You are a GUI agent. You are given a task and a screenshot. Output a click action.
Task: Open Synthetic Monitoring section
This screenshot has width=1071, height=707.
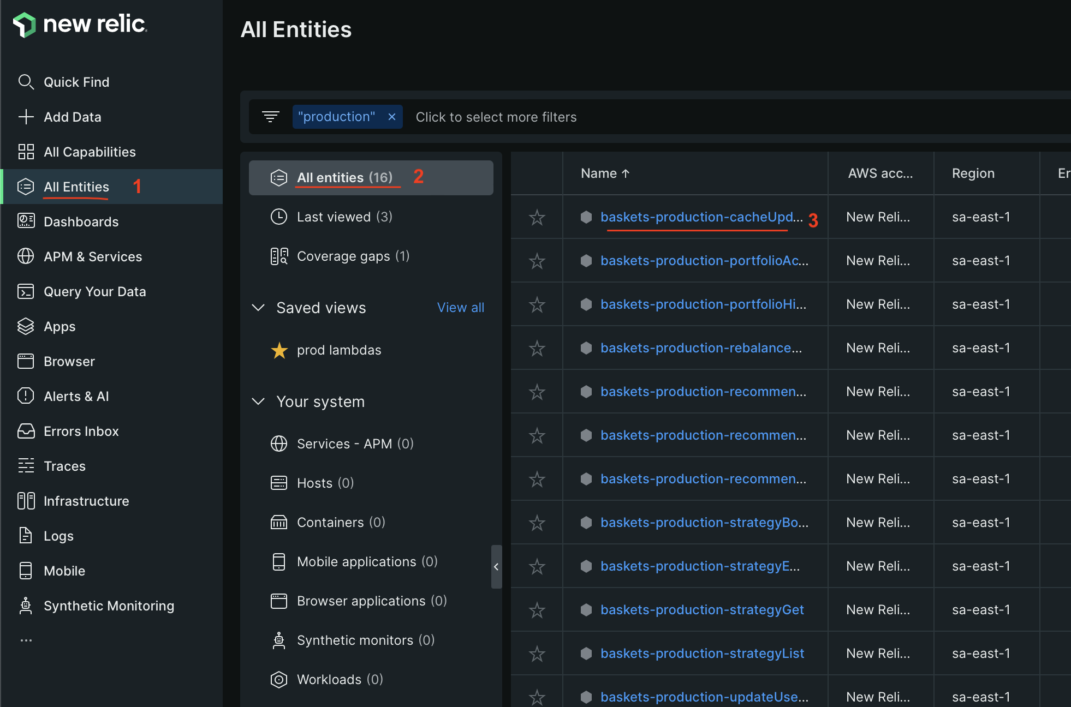pyautogui.click(x=109, y=606)
